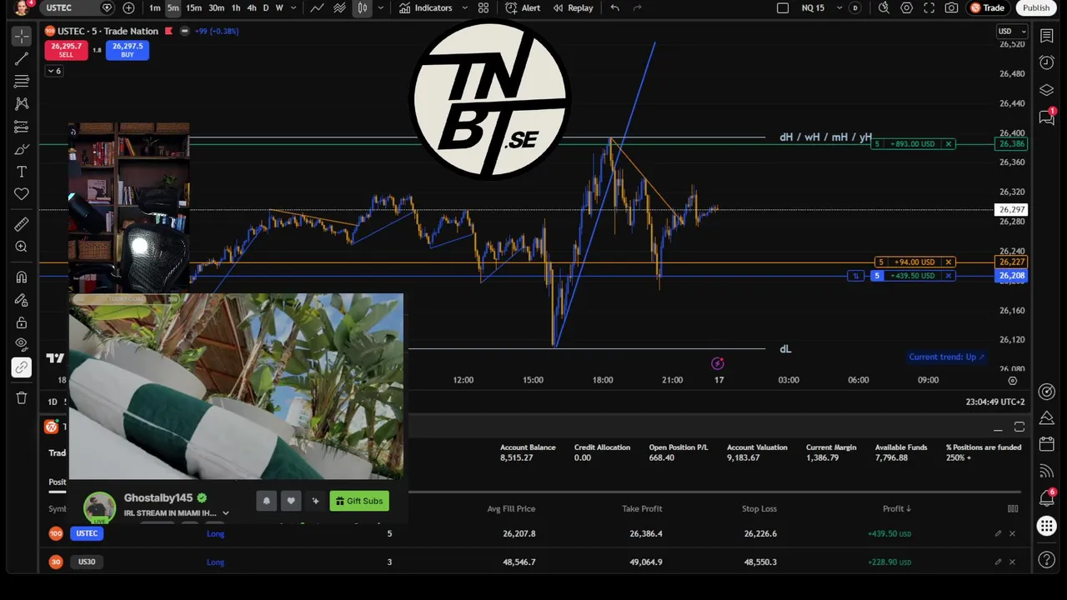This screenshot has height=600, width=1067.
Task: Open the heart icons tool
Action: (x=22, y=194)
